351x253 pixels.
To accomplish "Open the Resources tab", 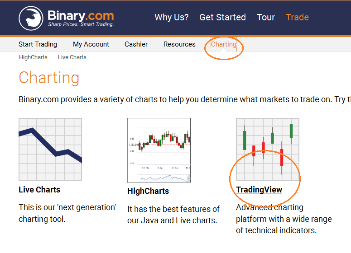I will [179, 44].
